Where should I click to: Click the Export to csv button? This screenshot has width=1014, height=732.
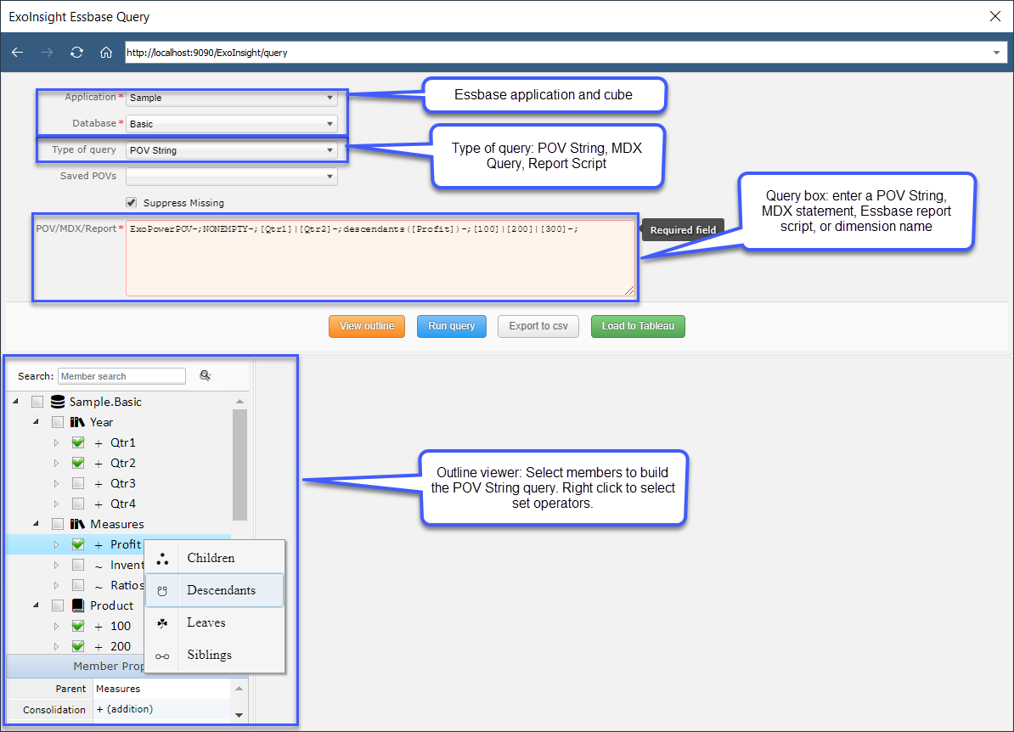click(x=538, y=326)
